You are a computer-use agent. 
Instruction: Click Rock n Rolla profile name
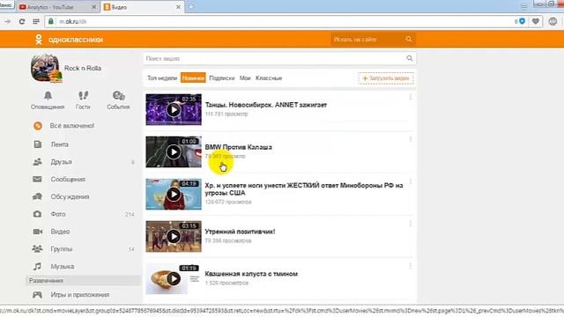pyautogui.click(x=83, y=69)
